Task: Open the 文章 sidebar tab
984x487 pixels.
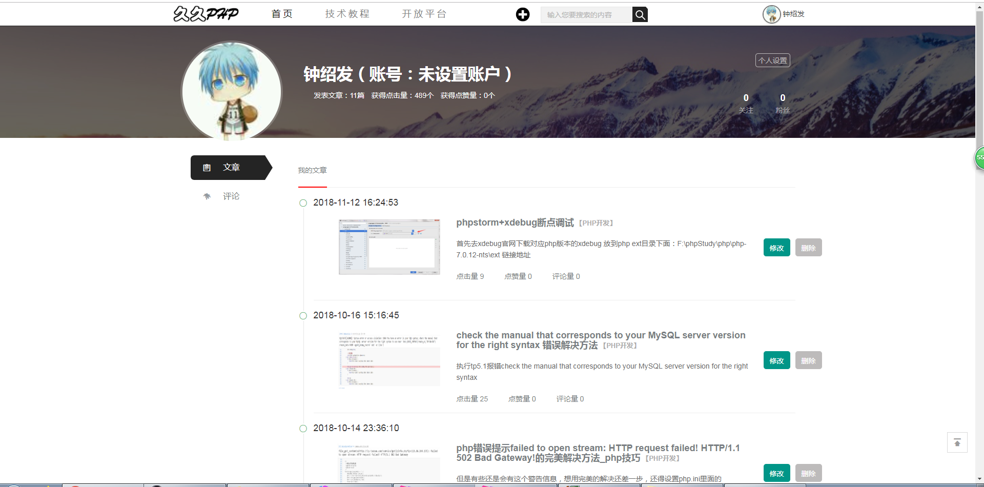Action: coord(231,168)
